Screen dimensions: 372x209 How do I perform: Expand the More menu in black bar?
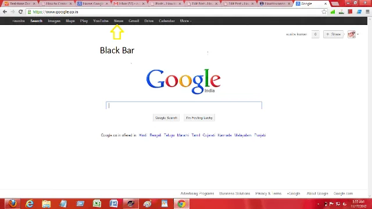click(x=185, y=21)
